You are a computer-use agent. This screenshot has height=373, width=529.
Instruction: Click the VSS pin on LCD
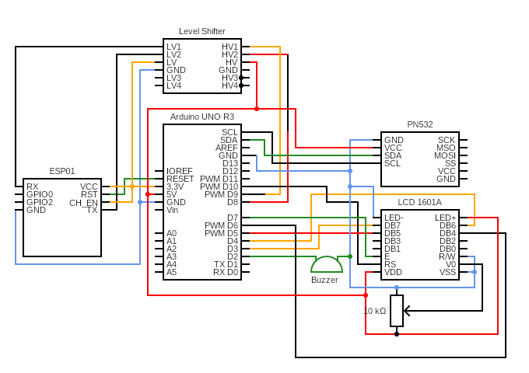coord(447,272)
